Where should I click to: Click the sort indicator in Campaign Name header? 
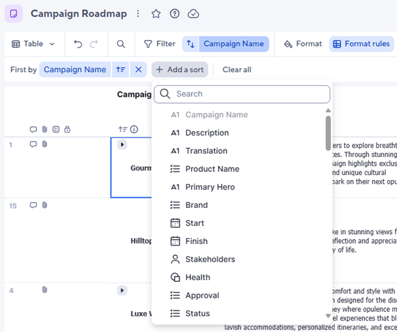point(122,129)
